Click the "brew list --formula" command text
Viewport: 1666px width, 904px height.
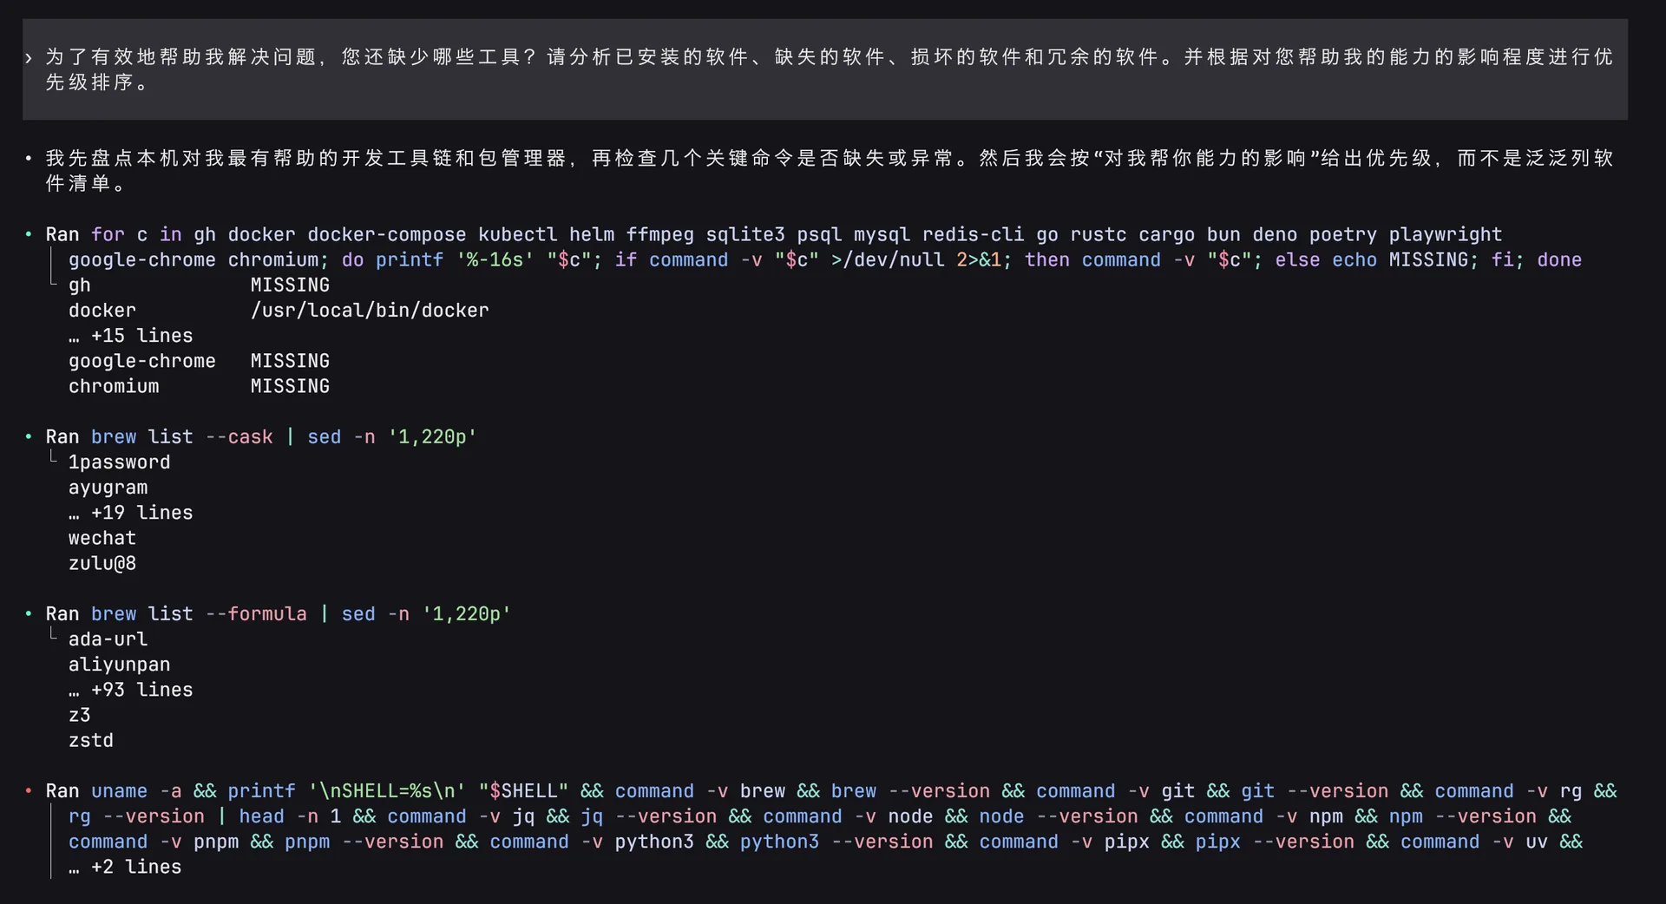coord(211,613)
